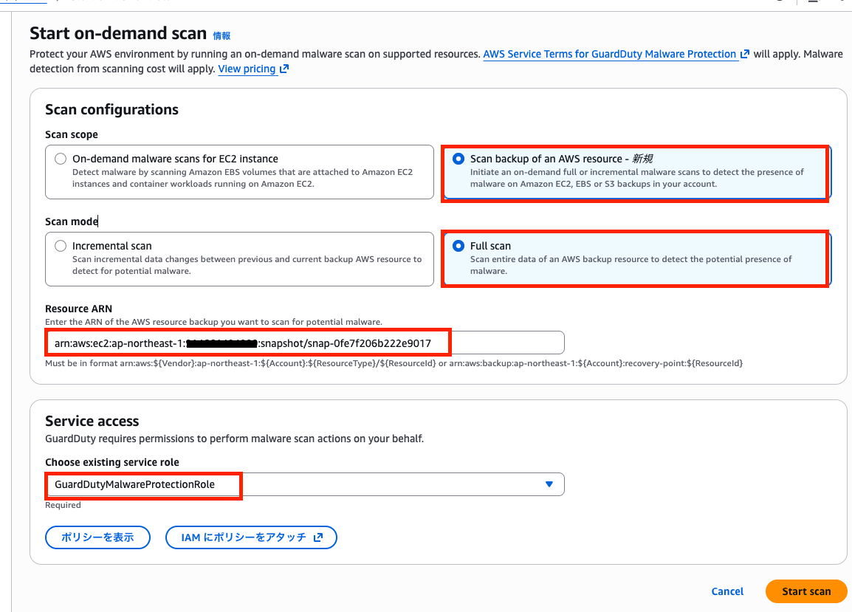This screenshot has height=612, width=852.
Task: Click the Incremental scan description text
Action: pos(247,265)
